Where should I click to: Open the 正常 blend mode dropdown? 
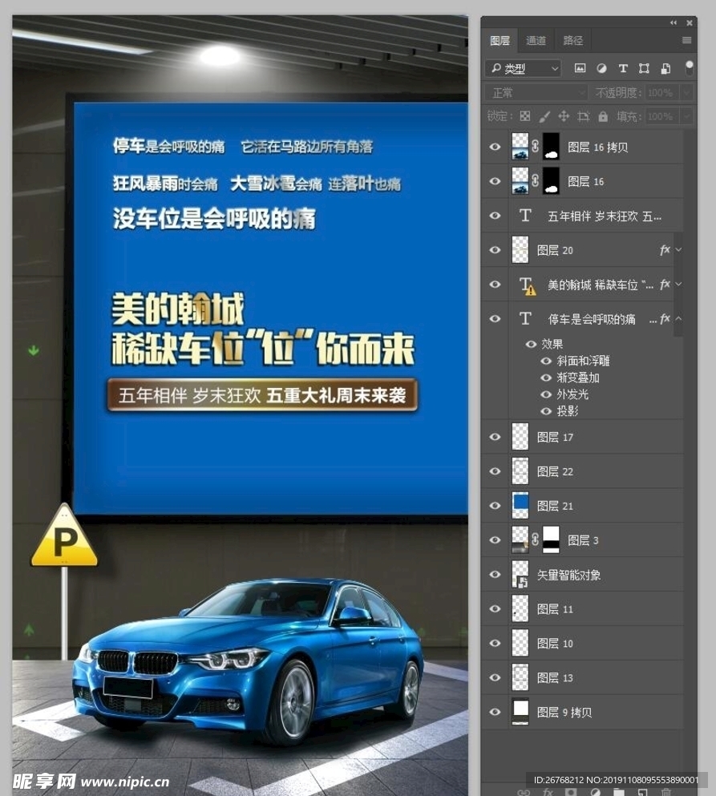click(x=536, y=93)
